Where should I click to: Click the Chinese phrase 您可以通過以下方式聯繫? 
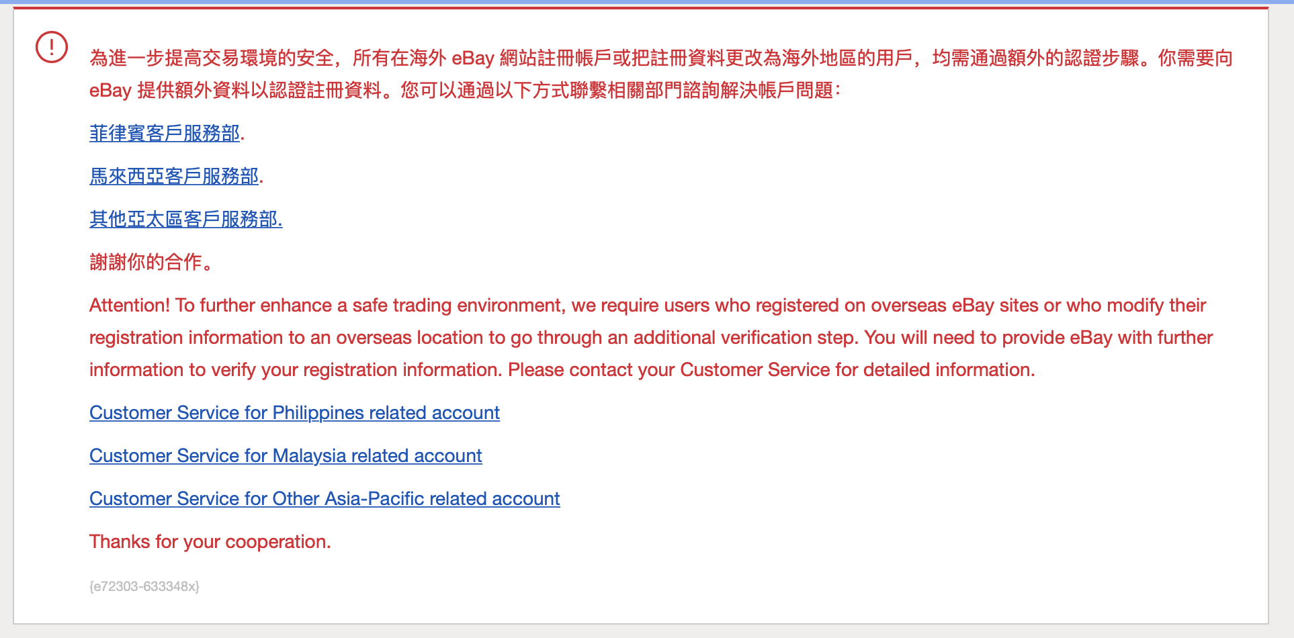pyautogui.click(x=494, y=90)
